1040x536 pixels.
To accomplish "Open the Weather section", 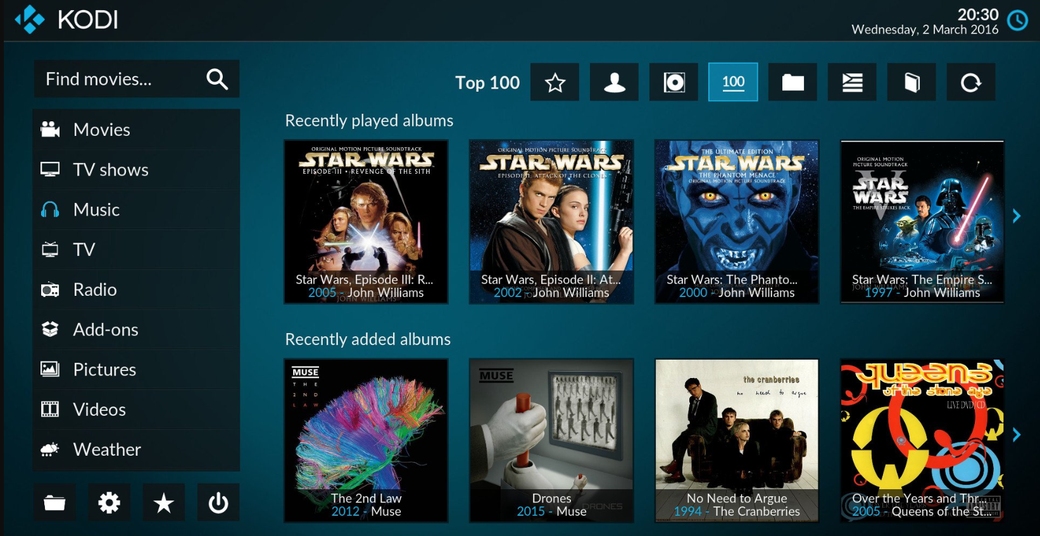I will tap(136, 449).
